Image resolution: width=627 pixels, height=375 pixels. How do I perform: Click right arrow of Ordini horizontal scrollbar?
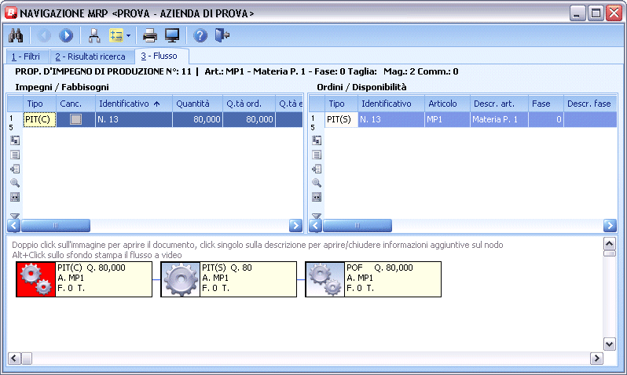tap(610, 226)
